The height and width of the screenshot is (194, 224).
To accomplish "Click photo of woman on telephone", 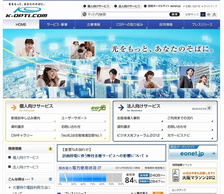I will point(27,48).
